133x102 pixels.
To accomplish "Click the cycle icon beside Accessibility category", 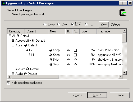I will (x=33, y=41).
